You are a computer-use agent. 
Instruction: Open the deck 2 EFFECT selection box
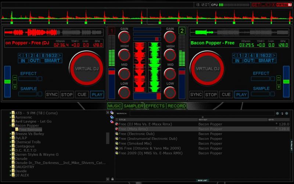point(260,79)
